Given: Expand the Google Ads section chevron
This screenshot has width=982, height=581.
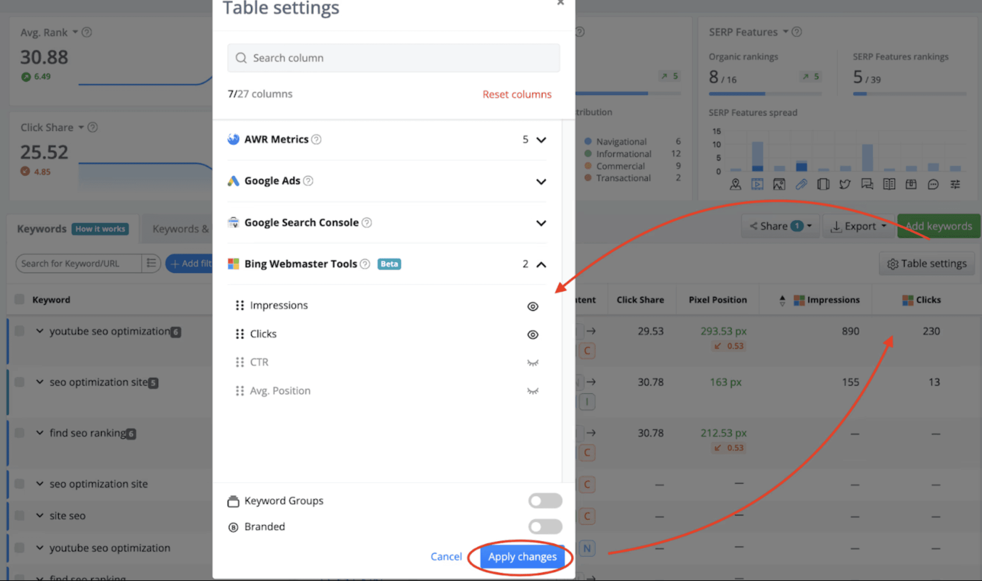Looking at the screenshot, I should click(541, 182).
